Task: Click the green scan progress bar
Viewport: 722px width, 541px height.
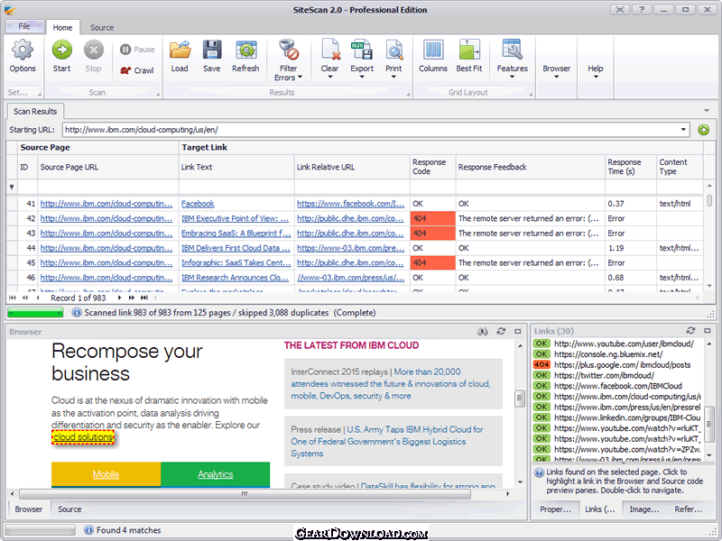Action: pos(35,313)
